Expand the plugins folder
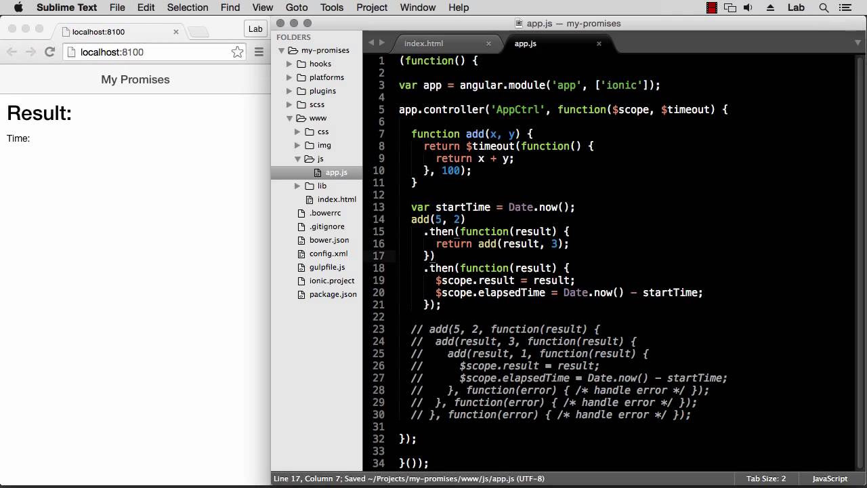The image size is (867, 488). pyautogui.click(x=289, y=91)
